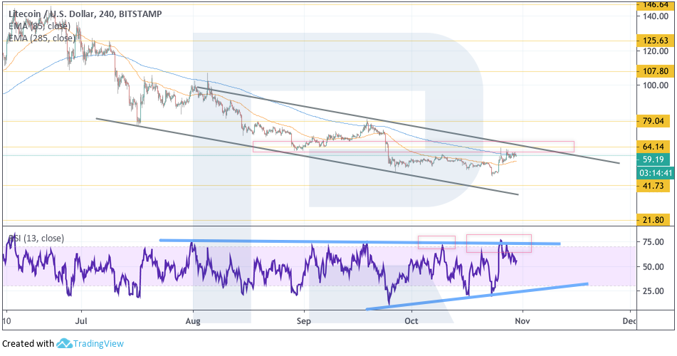Select the EMA (85, close) indicator label
This screenshot has height=356, width=677.
pos(39,26)
